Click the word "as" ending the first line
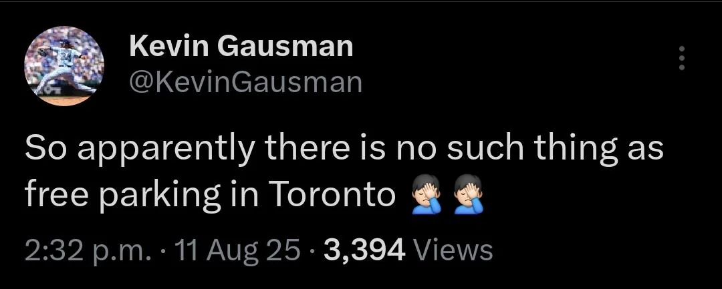This screenshot has height=289, width=722. pyautogui.click(x=645, y=149)
